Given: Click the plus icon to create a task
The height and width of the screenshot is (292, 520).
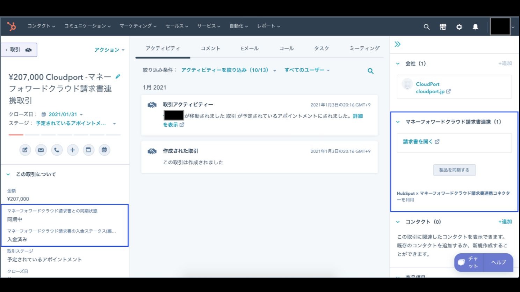Looking at the screenshot, I should [x=73, y=150].
